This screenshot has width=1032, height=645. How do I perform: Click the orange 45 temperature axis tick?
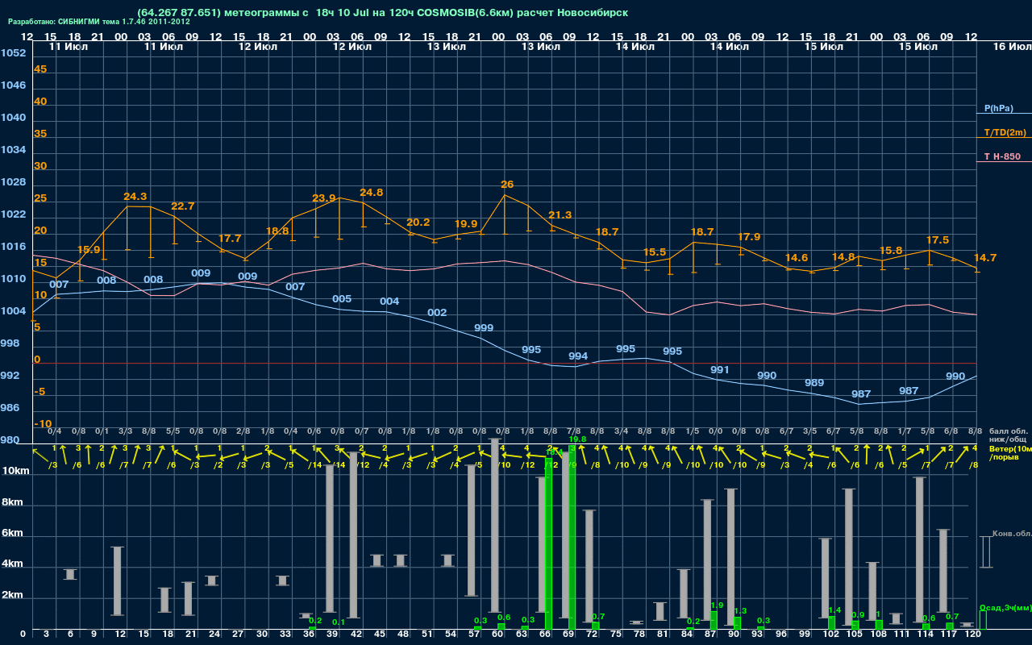(x=40, y=69)
